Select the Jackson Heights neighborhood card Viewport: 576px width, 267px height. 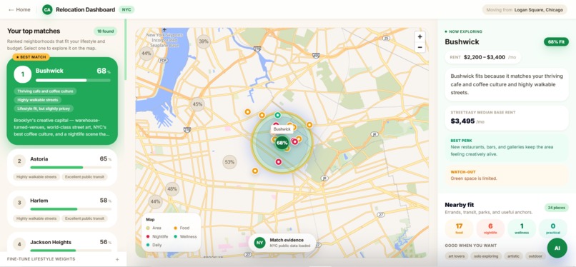62,242
